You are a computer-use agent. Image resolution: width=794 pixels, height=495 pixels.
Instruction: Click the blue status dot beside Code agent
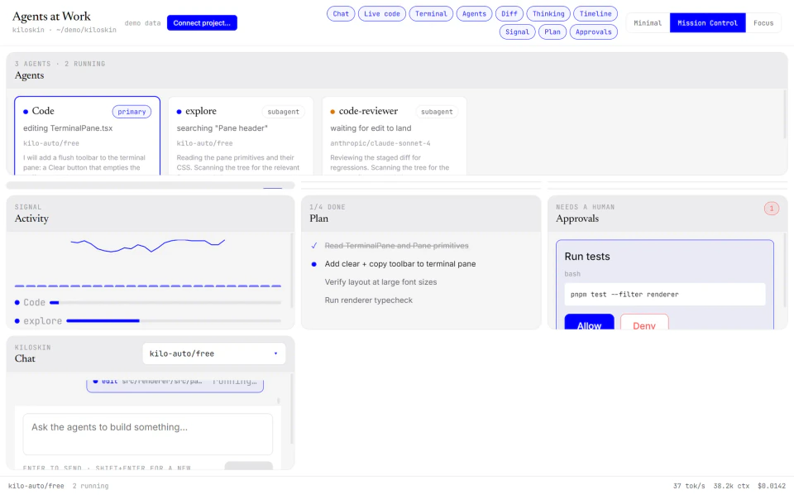point(26,112)
